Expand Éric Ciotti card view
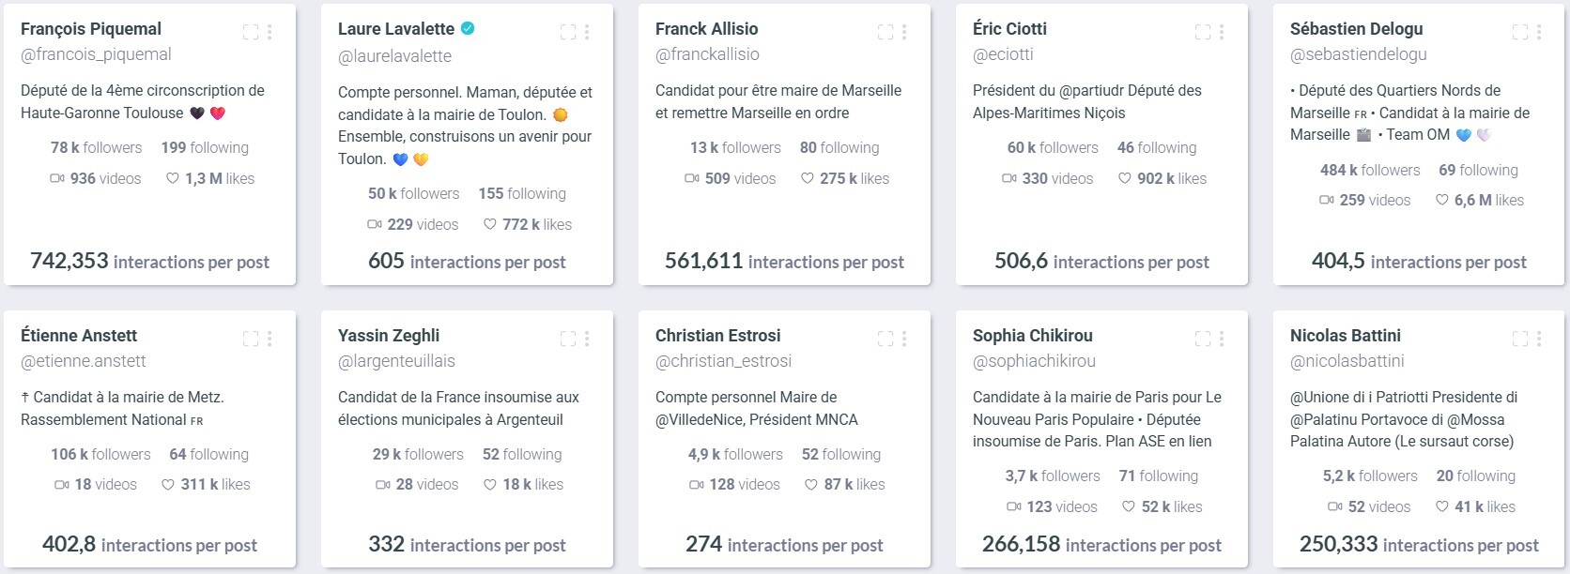 (x=1203, y=32)
